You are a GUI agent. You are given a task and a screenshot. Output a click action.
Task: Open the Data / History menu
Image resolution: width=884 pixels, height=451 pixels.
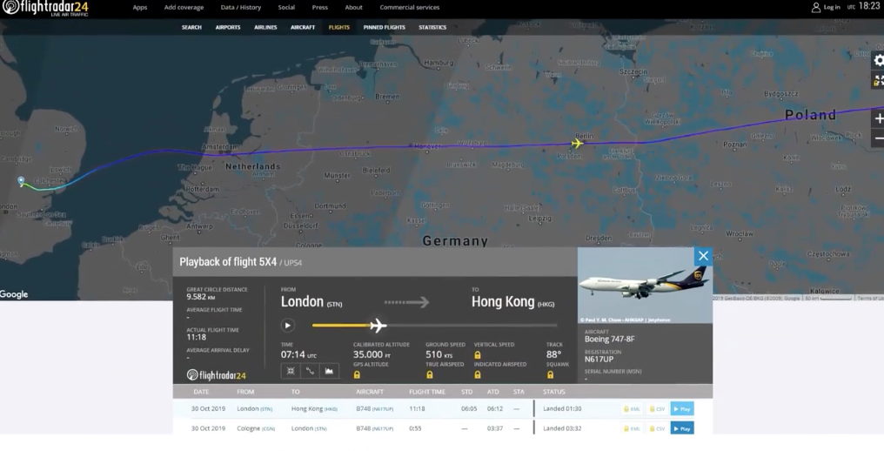(241, 7)
